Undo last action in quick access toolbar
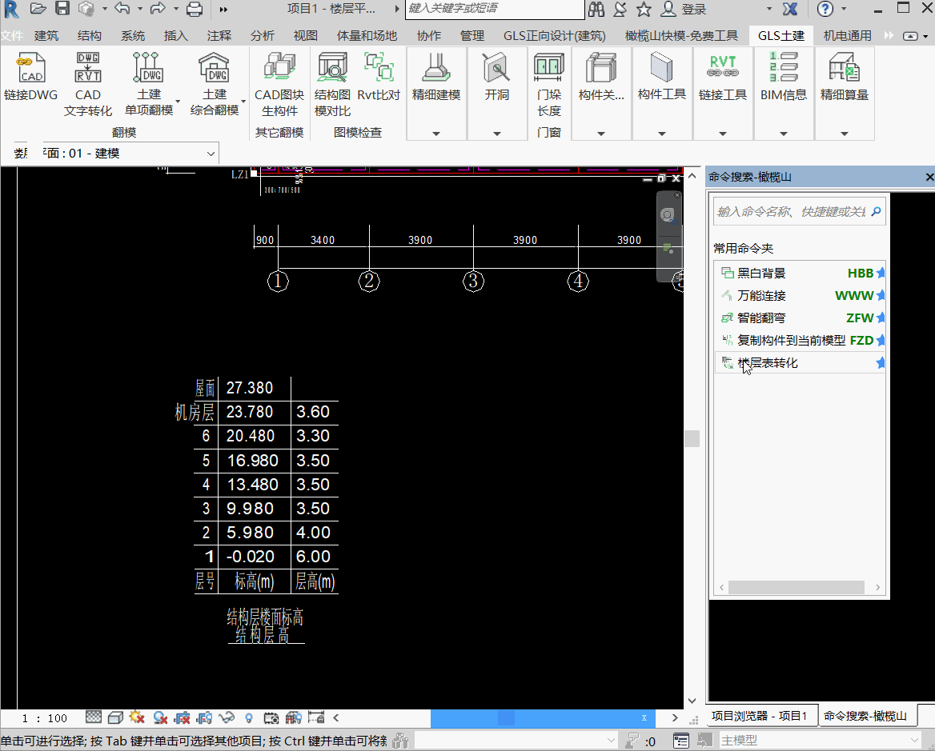 (122, 8)
